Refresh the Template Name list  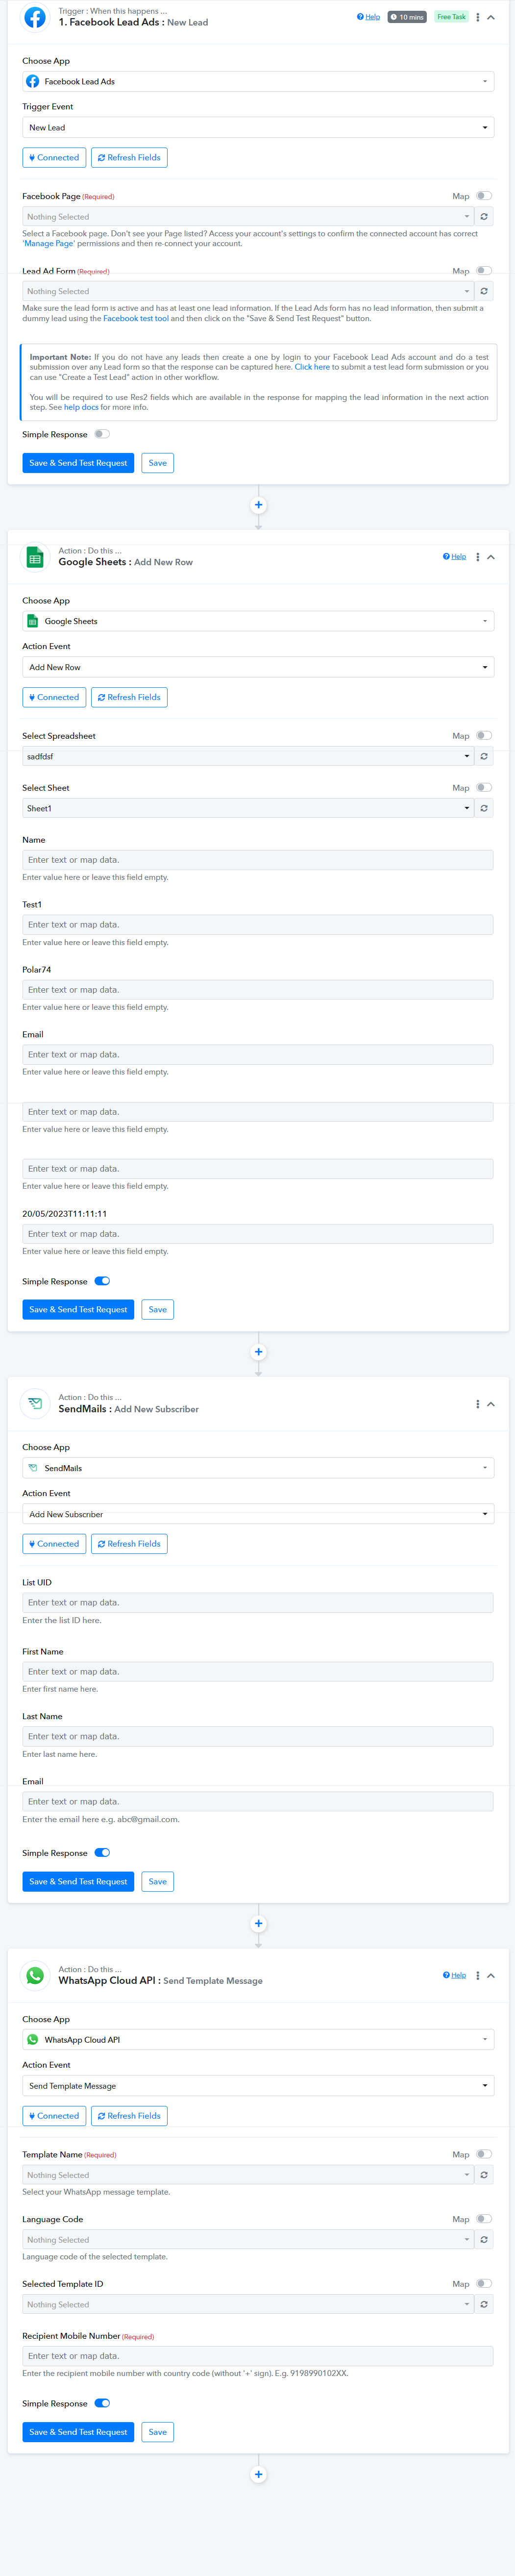pos(484,2175)
